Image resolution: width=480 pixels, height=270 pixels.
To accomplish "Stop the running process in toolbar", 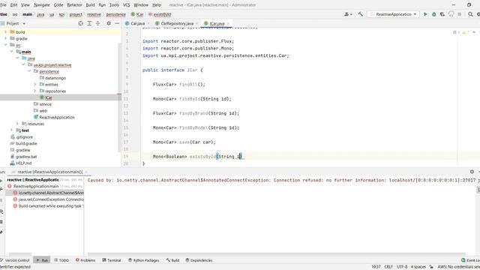I will (x=460, y=14).
